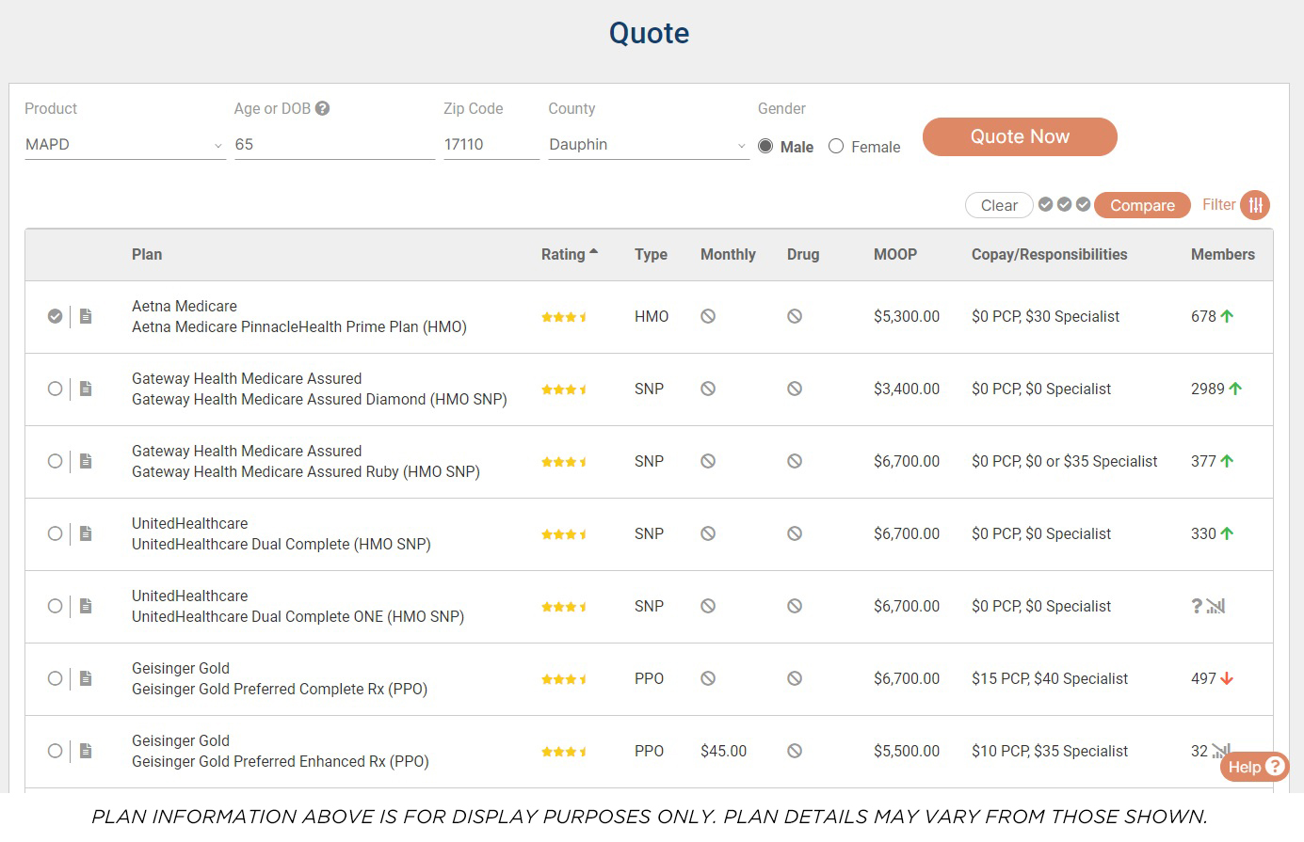
Task: Click the Age or DOB help question icon
Action: coord(322,108)
